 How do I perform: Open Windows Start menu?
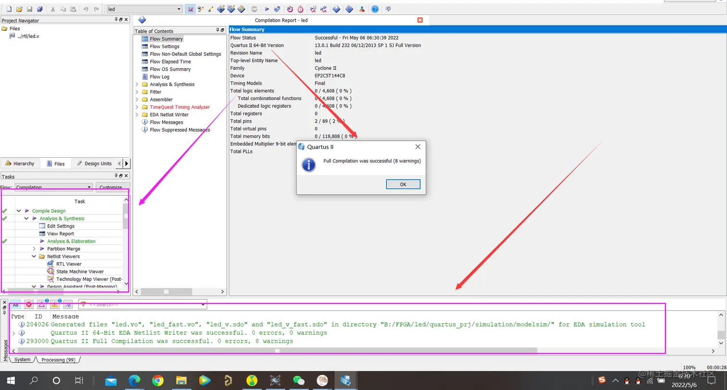pyautogui.click(x=11, y=380)
